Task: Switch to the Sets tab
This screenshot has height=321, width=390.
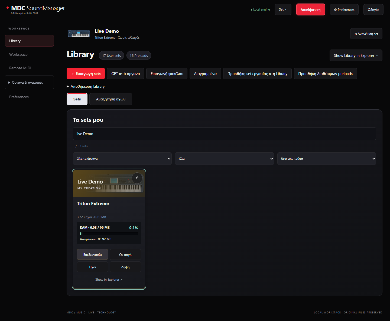Action: (x=77, y=99)
